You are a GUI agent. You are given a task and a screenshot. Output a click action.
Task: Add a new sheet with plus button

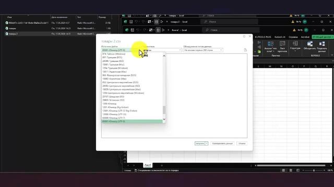[162, 165]
